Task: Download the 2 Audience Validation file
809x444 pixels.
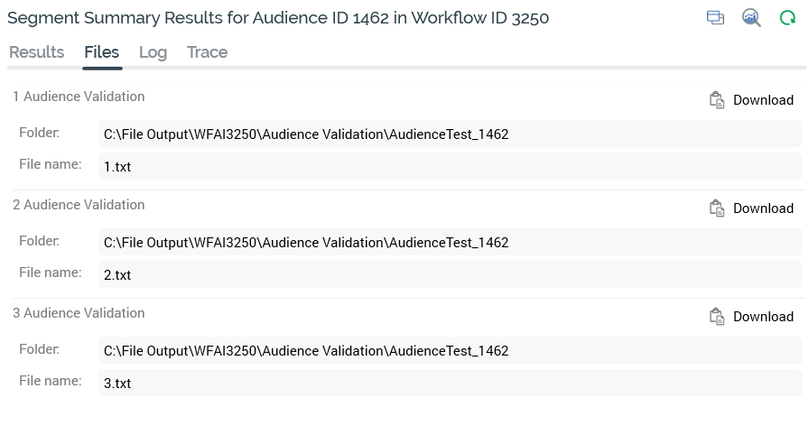Action: 763,208
